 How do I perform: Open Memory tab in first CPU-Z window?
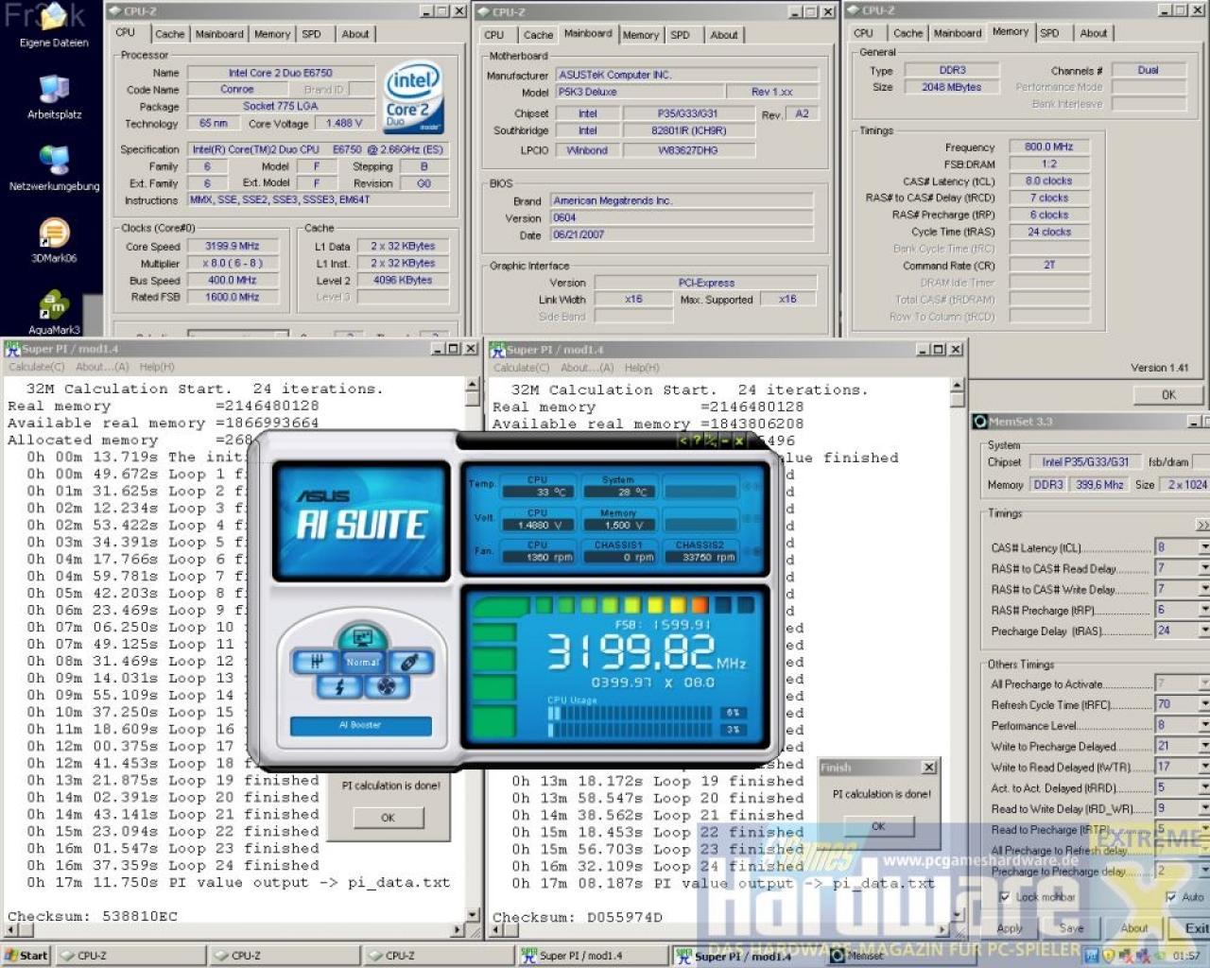tap(272, 34)
